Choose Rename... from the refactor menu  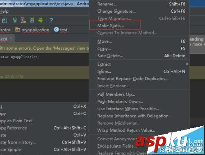139,4
